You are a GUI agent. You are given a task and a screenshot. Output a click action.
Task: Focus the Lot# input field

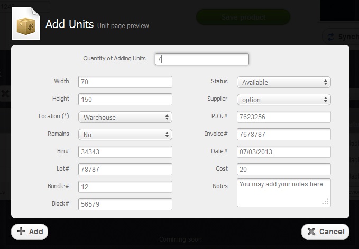[125, 170]
